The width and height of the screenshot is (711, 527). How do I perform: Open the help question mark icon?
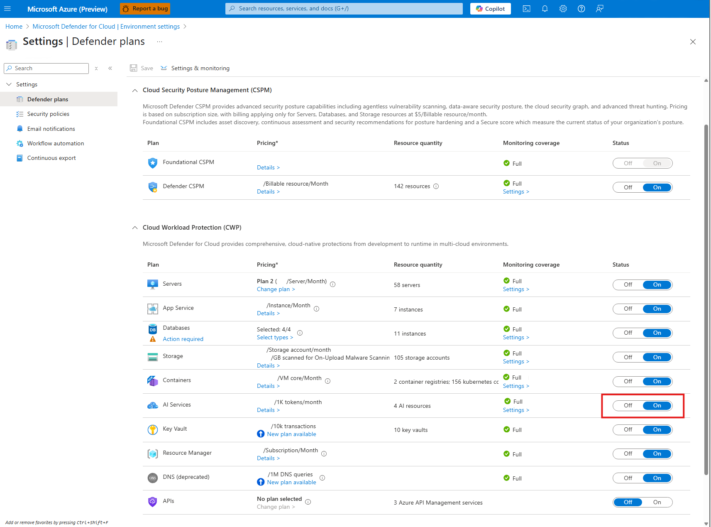pos(581,9)
